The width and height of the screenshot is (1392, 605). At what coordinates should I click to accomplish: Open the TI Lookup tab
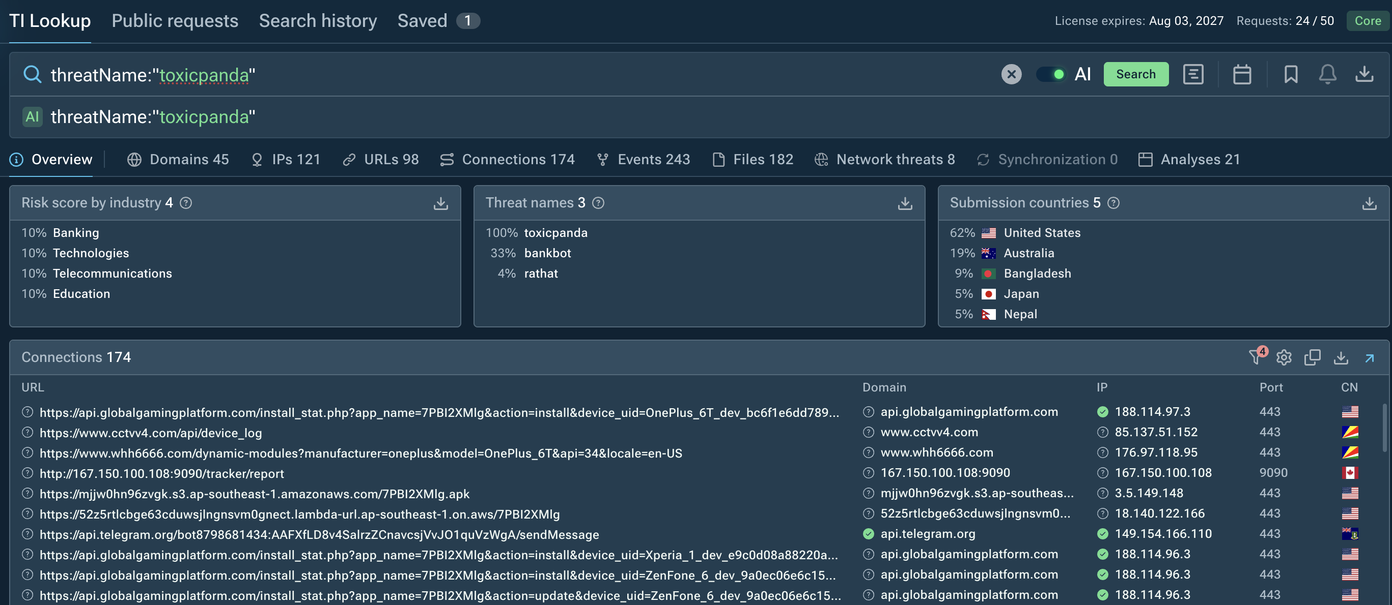tap(50, 20)
